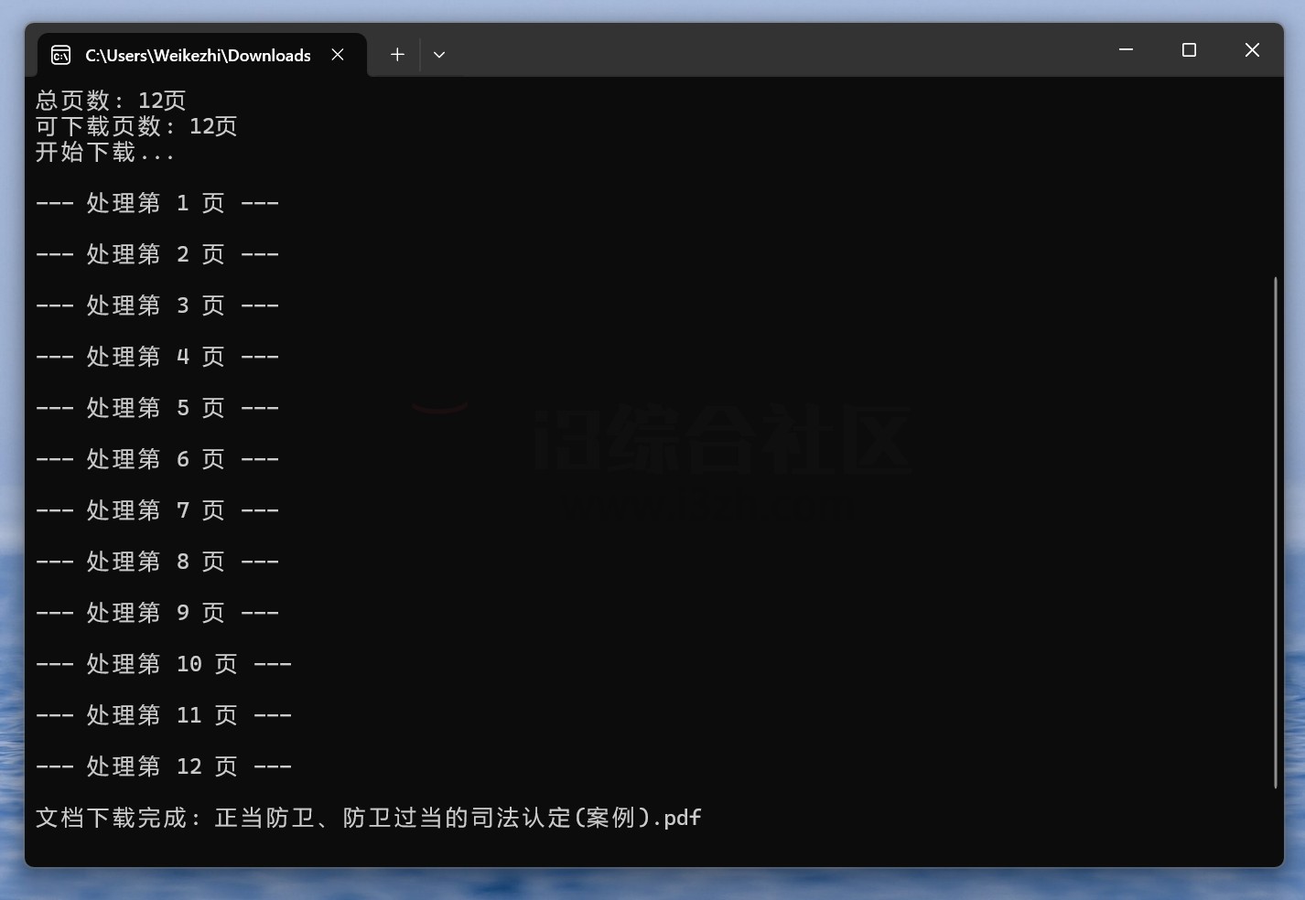Minimize the terminal window
The height and width of the screenshot is (900, 1305).
(x=1126, y=50)
